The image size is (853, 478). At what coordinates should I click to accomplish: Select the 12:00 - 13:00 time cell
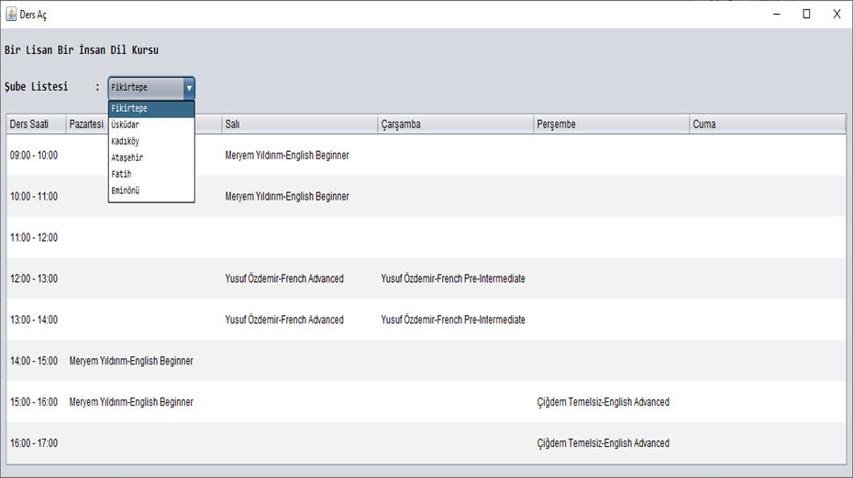pyautogui.click(x=36, y=278)
